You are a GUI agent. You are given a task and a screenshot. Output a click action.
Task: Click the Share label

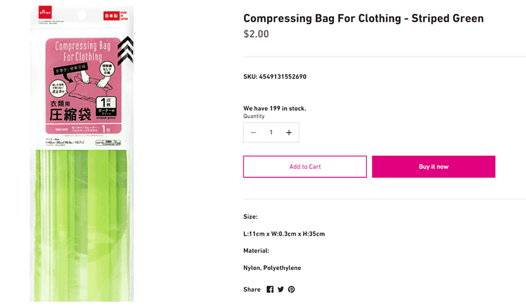click(x=252, y=290)
